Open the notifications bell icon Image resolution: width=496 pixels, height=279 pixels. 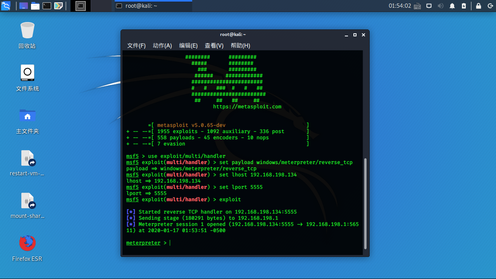[452, 6]
